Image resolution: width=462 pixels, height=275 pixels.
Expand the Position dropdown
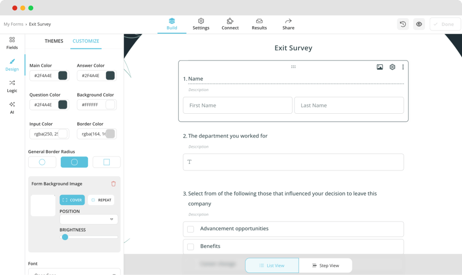click(x=89, y=220)
